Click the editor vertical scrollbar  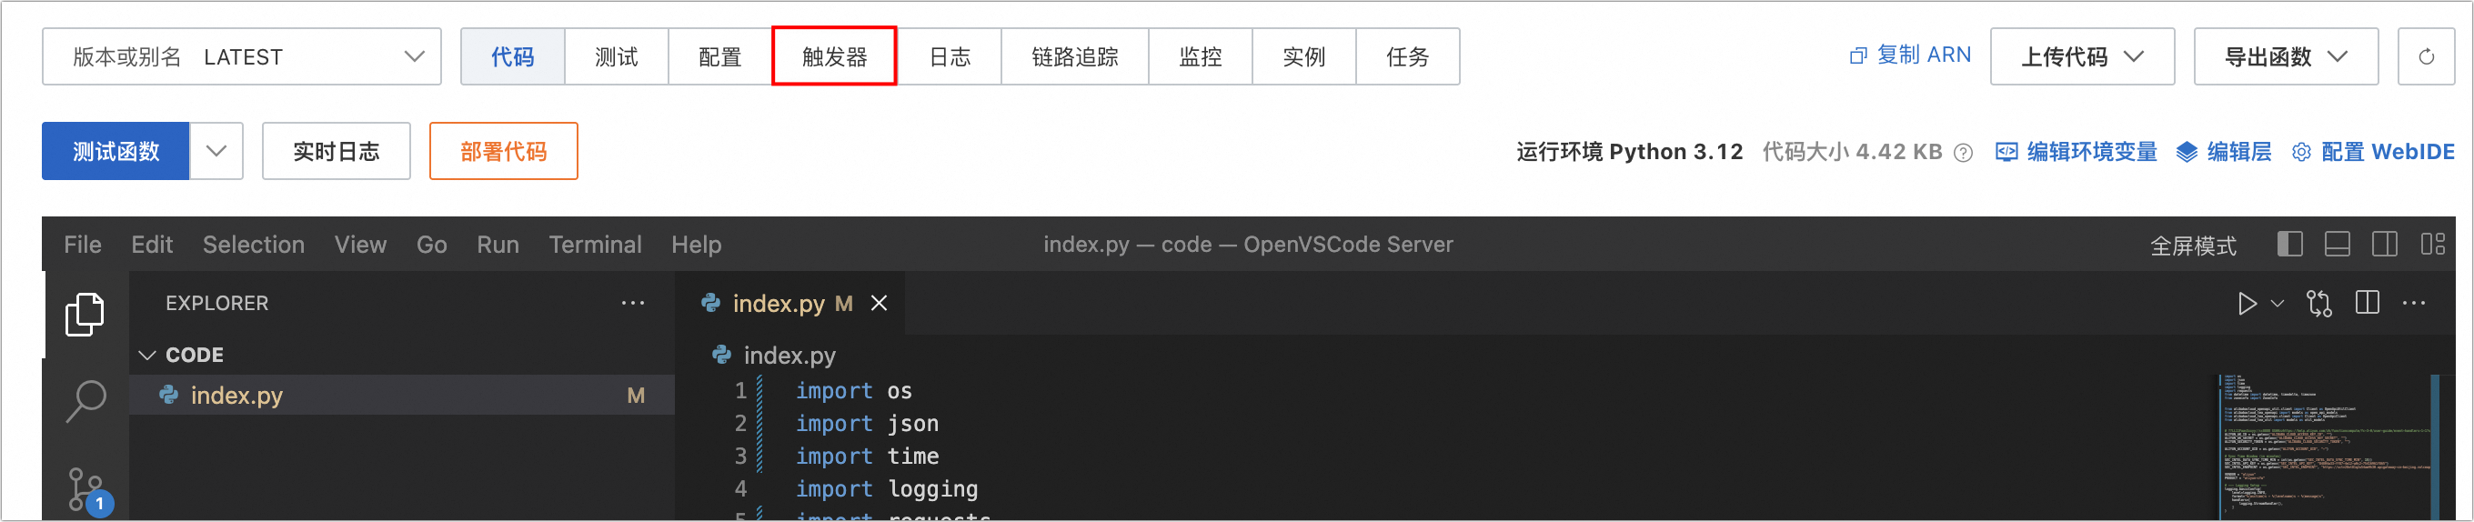pos(2436,447)
